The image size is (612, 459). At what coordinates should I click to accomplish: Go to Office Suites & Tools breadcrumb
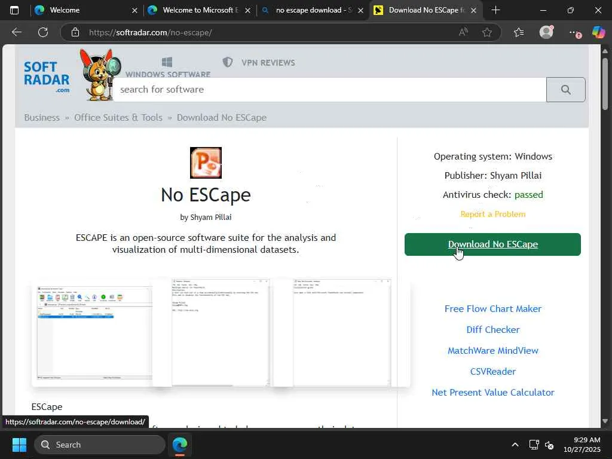118,118
